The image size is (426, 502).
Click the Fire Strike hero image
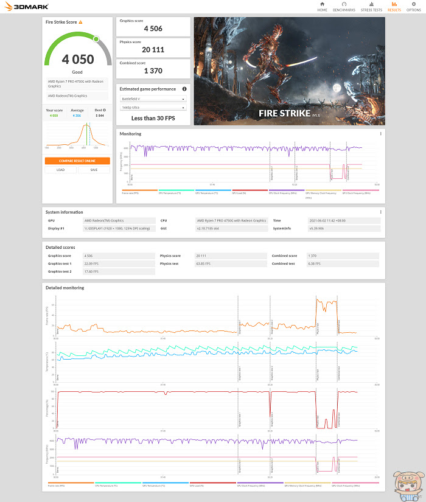point(290,71)
